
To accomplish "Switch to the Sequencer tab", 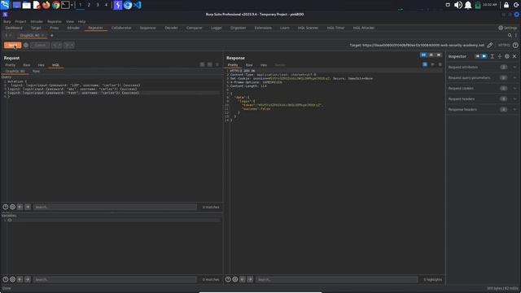I will pos(148,28).
